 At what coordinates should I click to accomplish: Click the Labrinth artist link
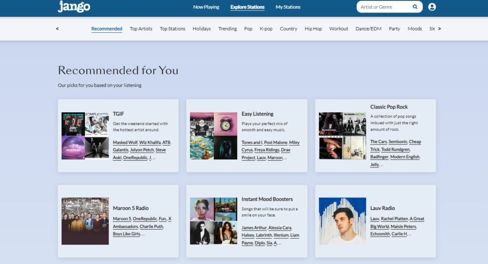(x=263, y=235)
